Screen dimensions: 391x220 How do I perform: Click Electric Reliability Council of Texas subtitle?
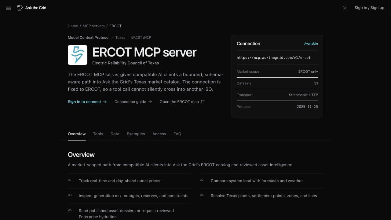tap(126, 63)
